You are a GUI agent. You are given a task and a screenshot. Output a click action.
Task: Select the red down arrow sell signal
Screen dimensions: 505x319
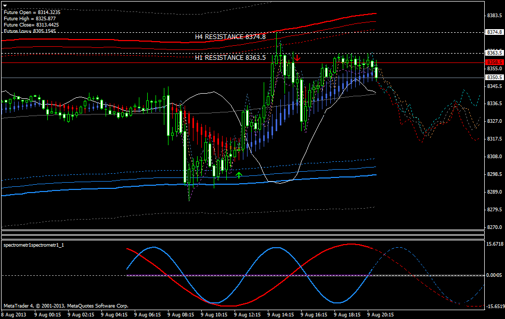click(x=297, y=58)
